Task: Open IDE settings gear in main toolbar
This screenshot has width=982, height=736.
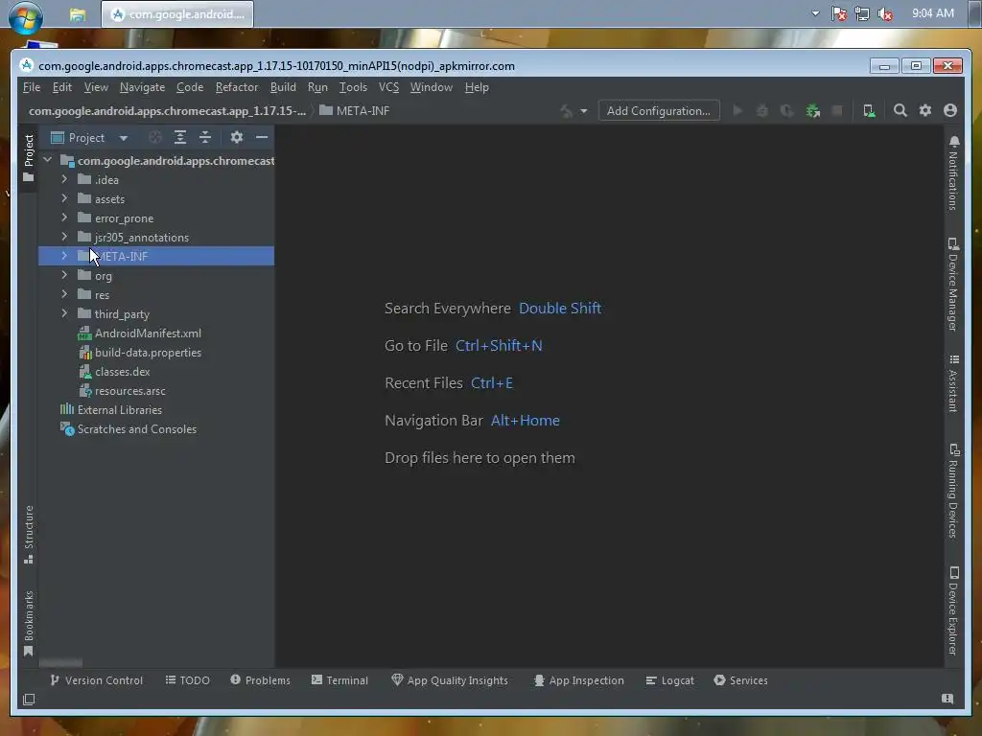Action: tap(925, 111)
